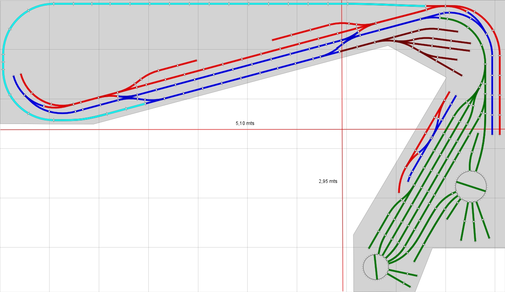Select the green bridge track inside upper turntable
Image resolution: width=505 pixels, height=292 pixels.
click(471, 187)
